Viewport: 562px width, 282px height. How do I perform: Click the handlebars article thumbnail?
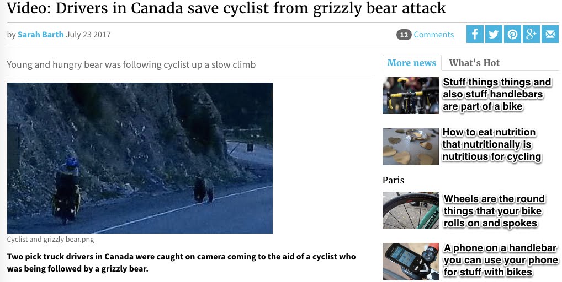410,95
